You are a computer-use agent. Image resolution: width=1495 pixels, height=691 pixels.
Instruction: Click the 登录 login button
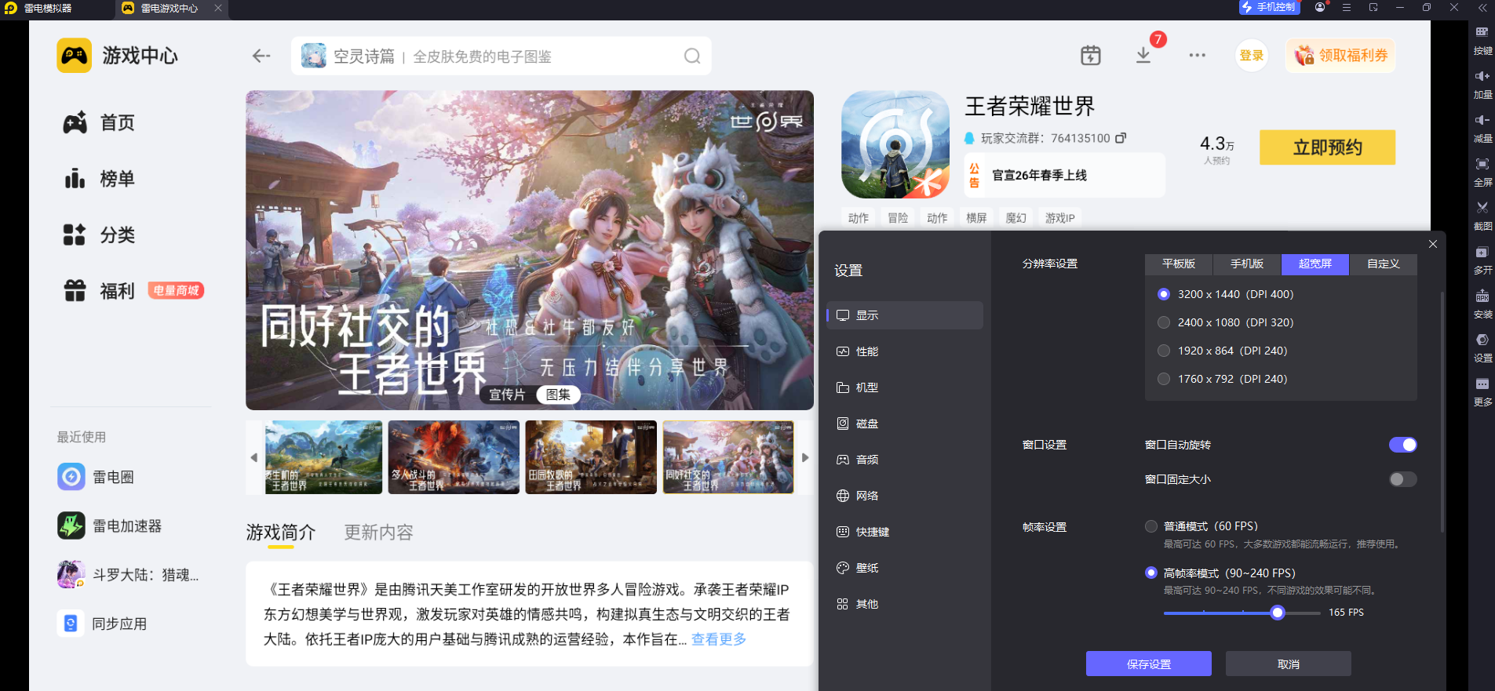coord(1252,56)
